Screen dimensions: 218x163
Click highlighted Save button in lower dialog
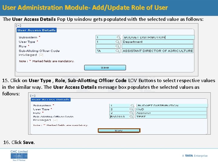(x=119, y=130)
